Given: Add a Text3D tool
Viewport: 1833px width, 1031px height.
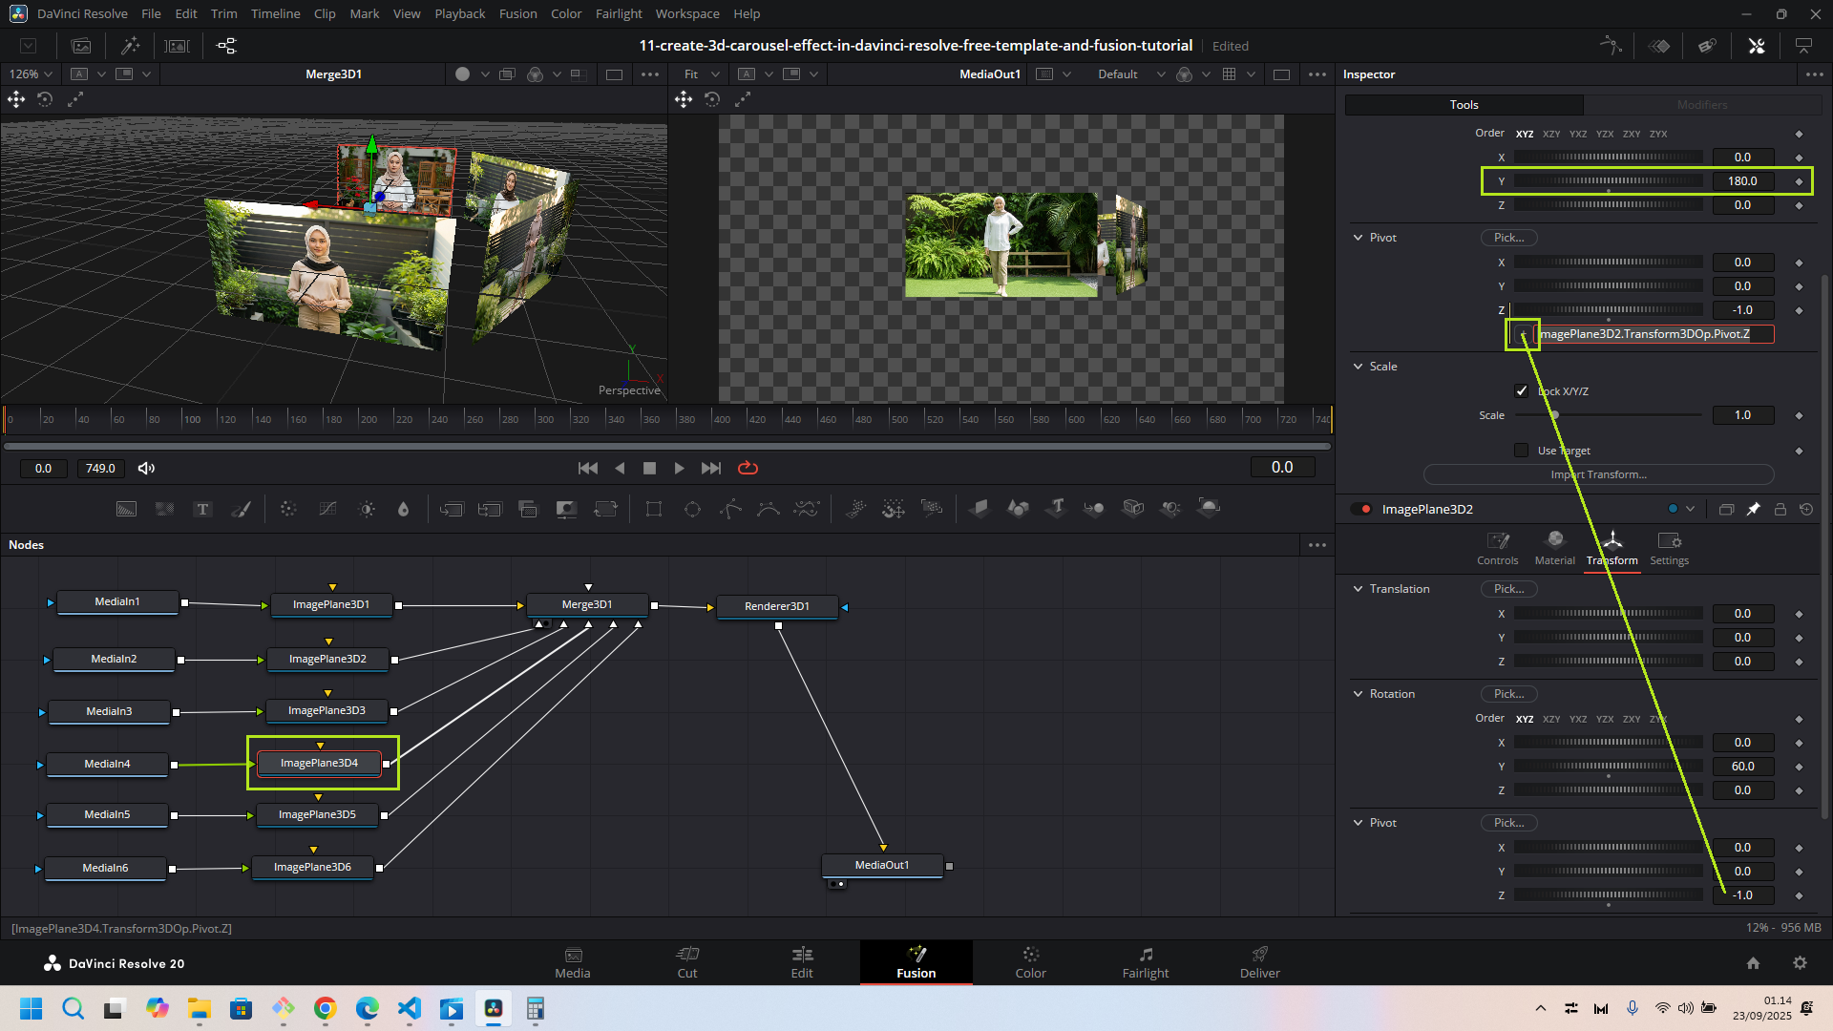Looking at the screenshot, I should tap(1056, 509).
